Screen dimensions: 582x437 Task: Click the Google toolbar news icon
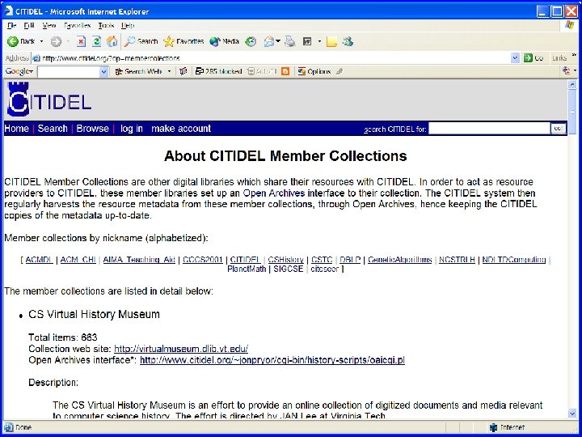[183, 71]
